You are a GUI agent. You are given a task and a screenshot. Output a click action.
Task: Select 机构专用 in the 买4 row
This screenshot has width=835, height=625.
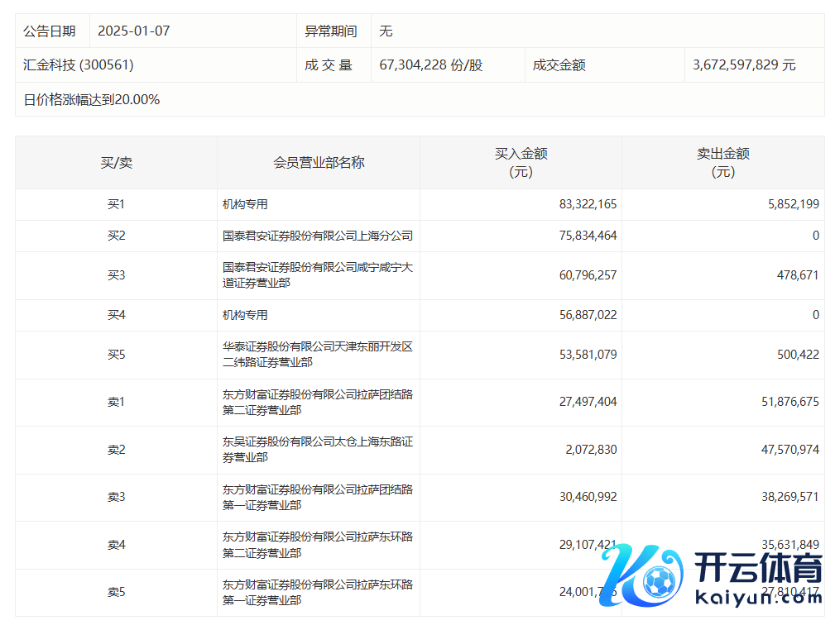(245, 315)
